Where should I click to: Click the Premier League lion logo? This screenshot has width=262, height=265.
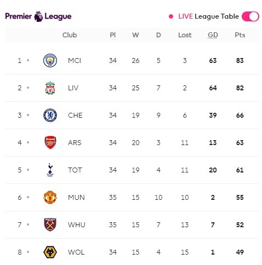pos(38,16)
